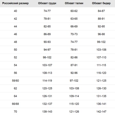Image resolution: width=115 pixels, height=115 pixels.
Task: Click size 56 in the size column
Action: pyautogui.click(x=15, y=73)
